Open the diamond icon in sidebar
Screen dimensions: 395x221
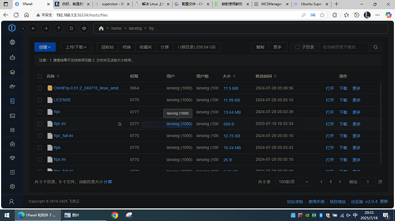pyautogui.click(x=13, y=158)
